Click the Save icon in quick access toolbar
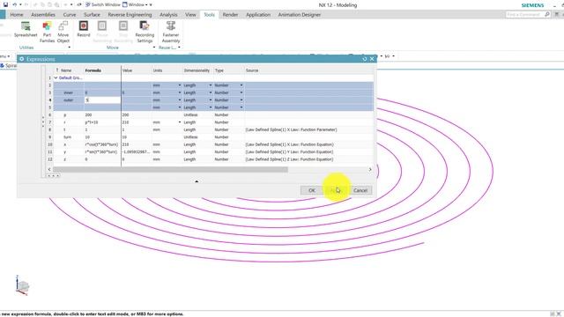 pos(5,4)
